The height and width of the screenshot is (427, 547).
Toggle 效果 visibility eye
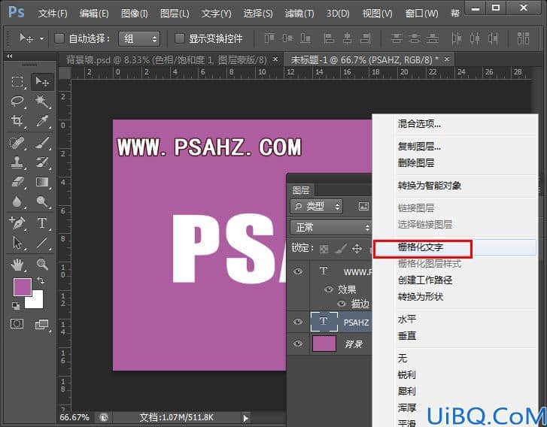point(328,289)
